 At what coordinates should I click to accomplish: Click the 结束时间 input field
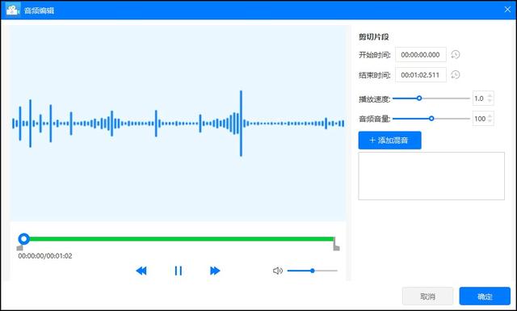coord(421,75)
